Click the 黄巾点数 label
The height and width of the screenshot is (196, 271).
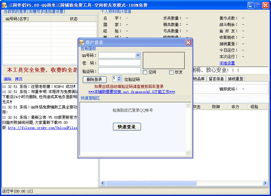(x=228, y=18)
